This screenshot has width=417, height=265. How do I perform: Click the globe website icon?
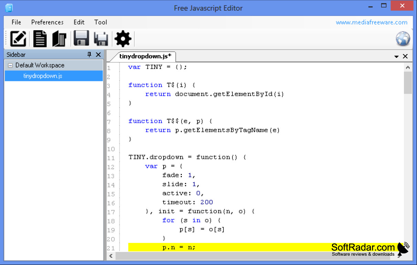(x=403, y=39)
